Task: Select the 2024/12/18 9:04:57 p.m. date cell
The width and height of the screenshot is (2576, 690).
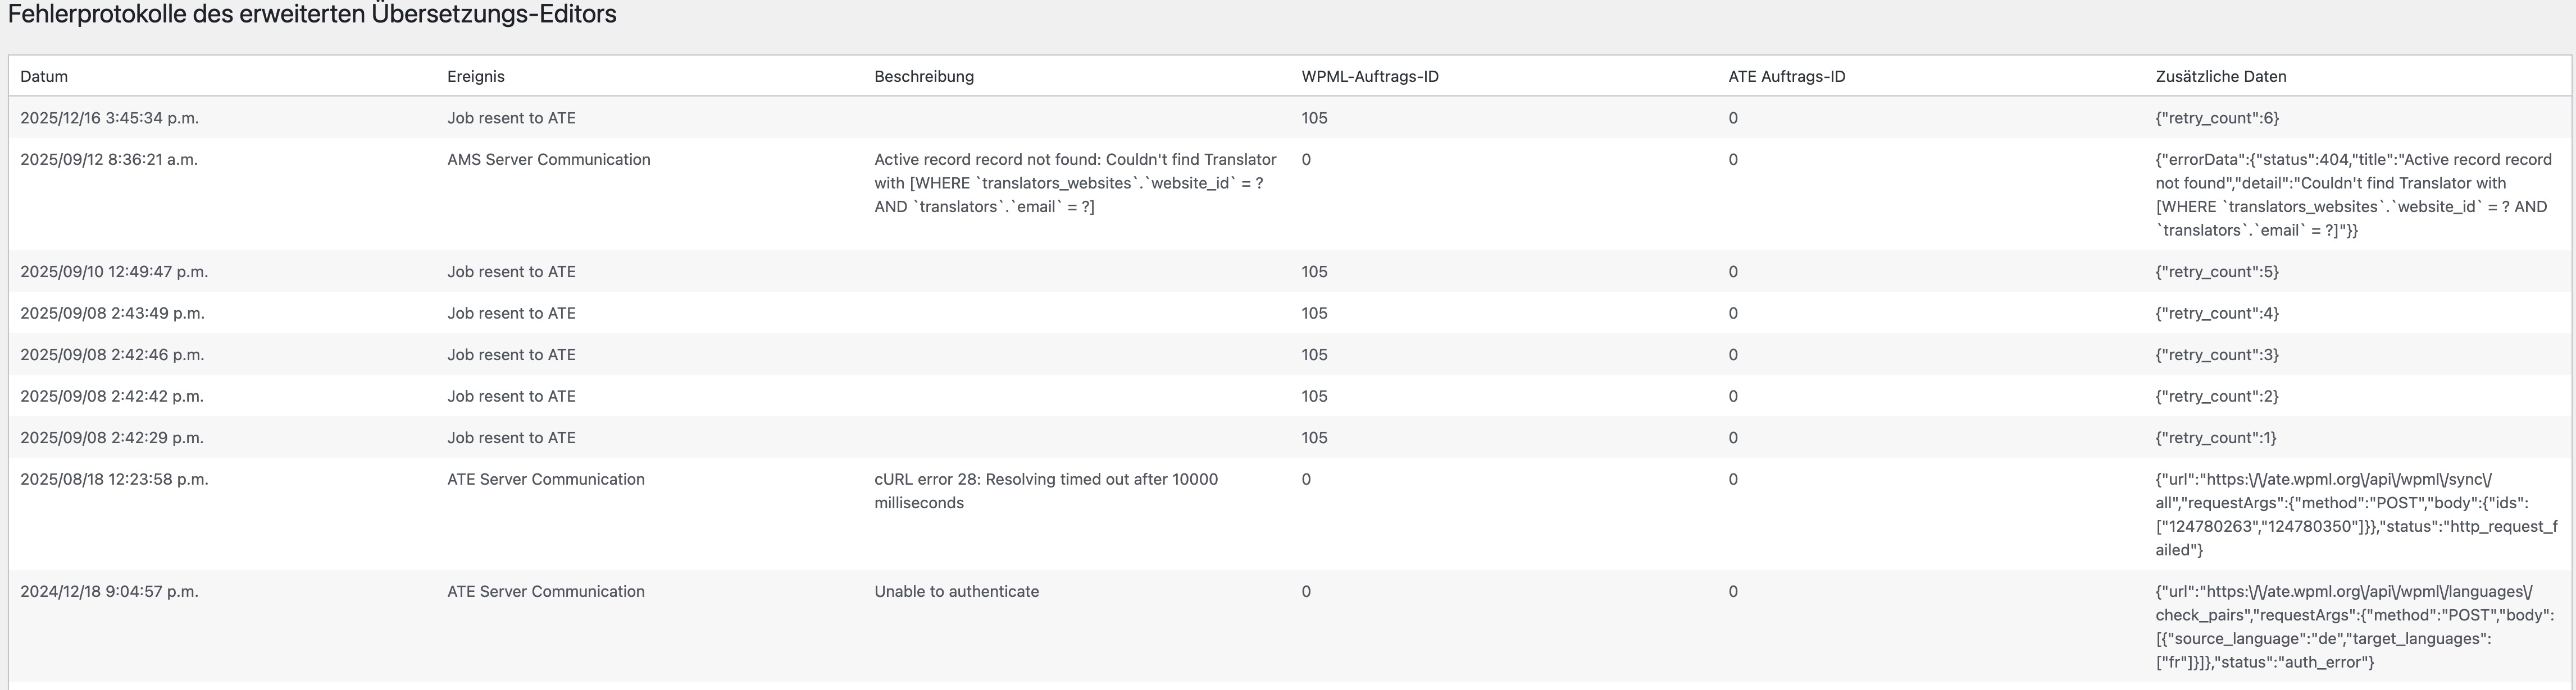Action: (x=110, y=591)
